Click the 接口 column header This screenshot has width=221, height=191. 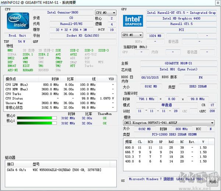[x=18, y=164]
